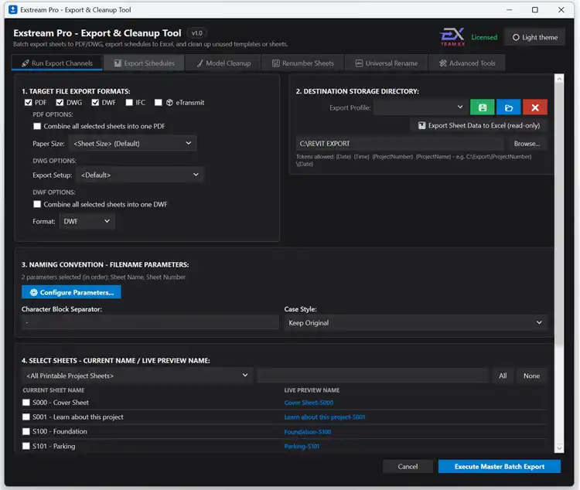Click the CURRENT SHEET NAME column header
Viewport: 580px width, 490px height.
click(x=53, y=390)
